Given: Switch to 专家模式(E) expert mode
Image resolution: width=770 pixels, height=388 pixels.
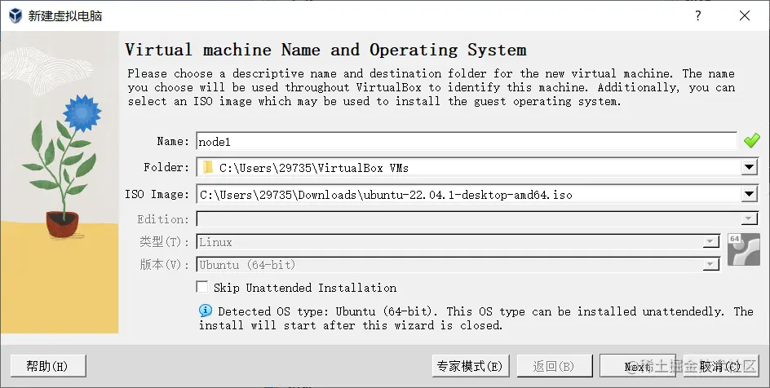Looking at the screenshot, I should click(x=471, y=366).
